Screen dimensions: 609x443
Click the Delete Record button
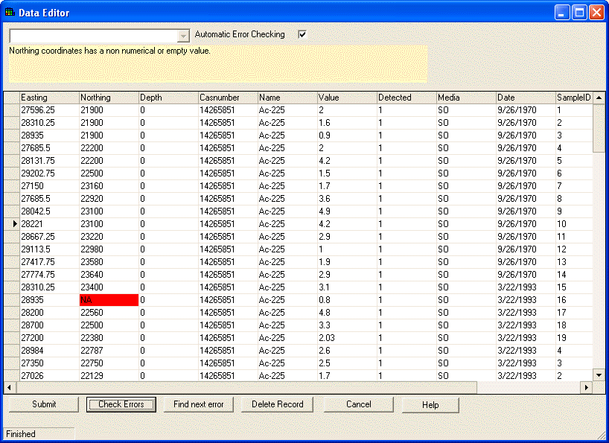[x=277, y=404]
